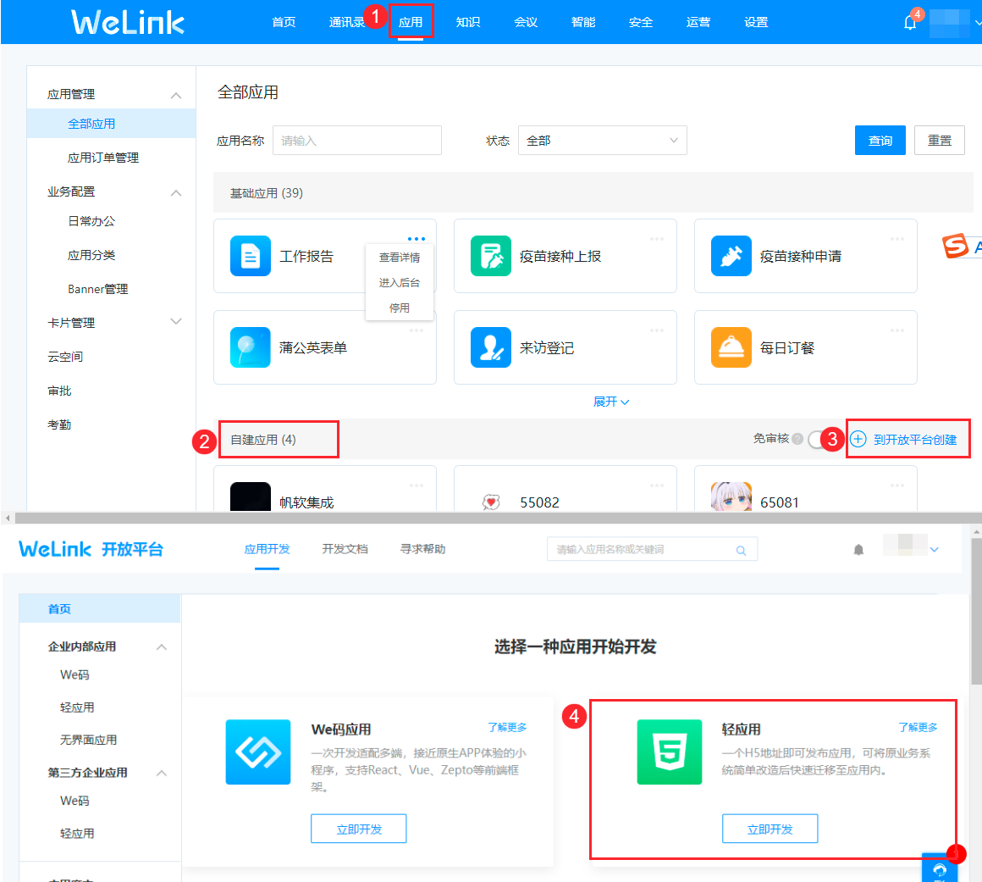This screenshot has width=982, height=882.
Task: Click the open platform app search box
Action: (652, 549)
